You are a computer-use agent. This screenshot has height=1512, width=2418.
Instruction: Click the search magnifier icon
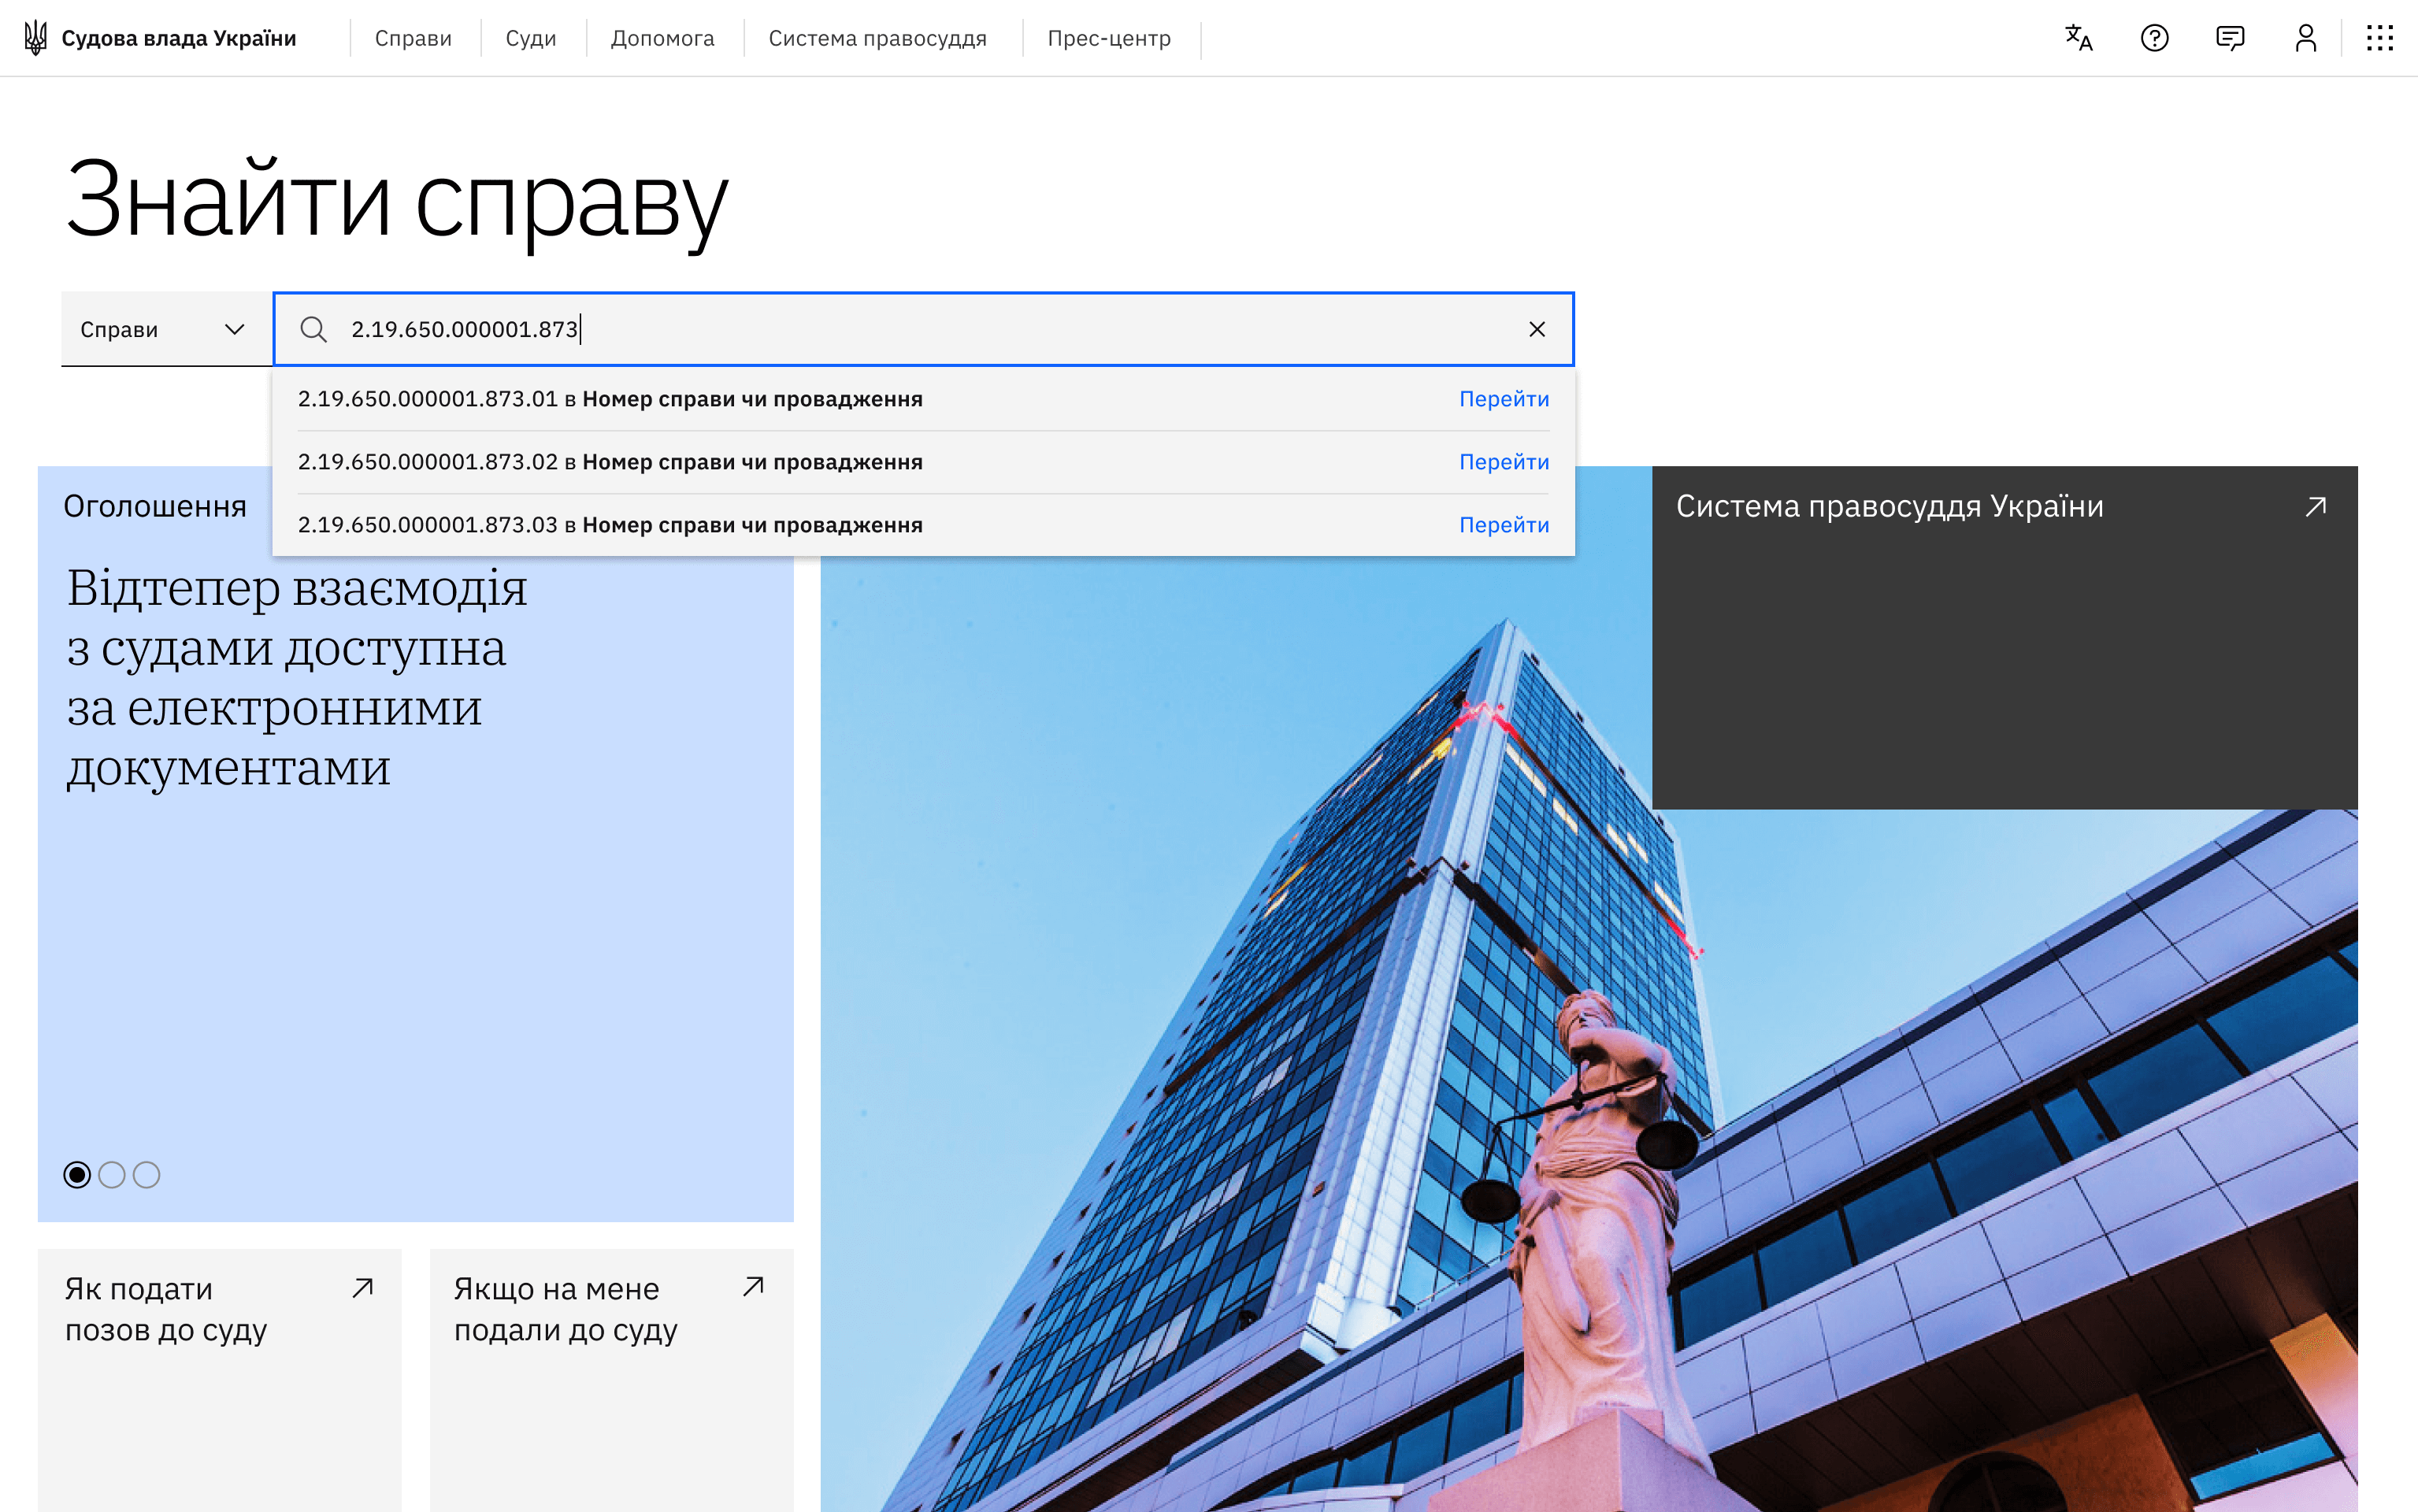[x=313, y=329]
